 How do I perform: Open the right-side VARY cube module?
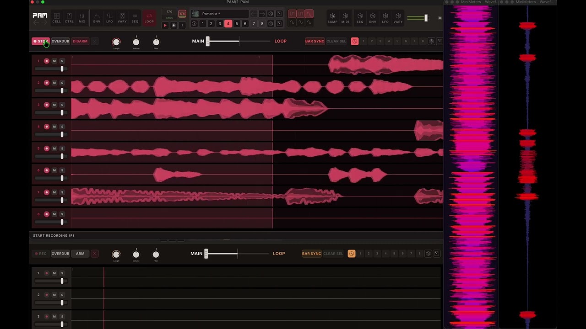(x=398, y=18)
